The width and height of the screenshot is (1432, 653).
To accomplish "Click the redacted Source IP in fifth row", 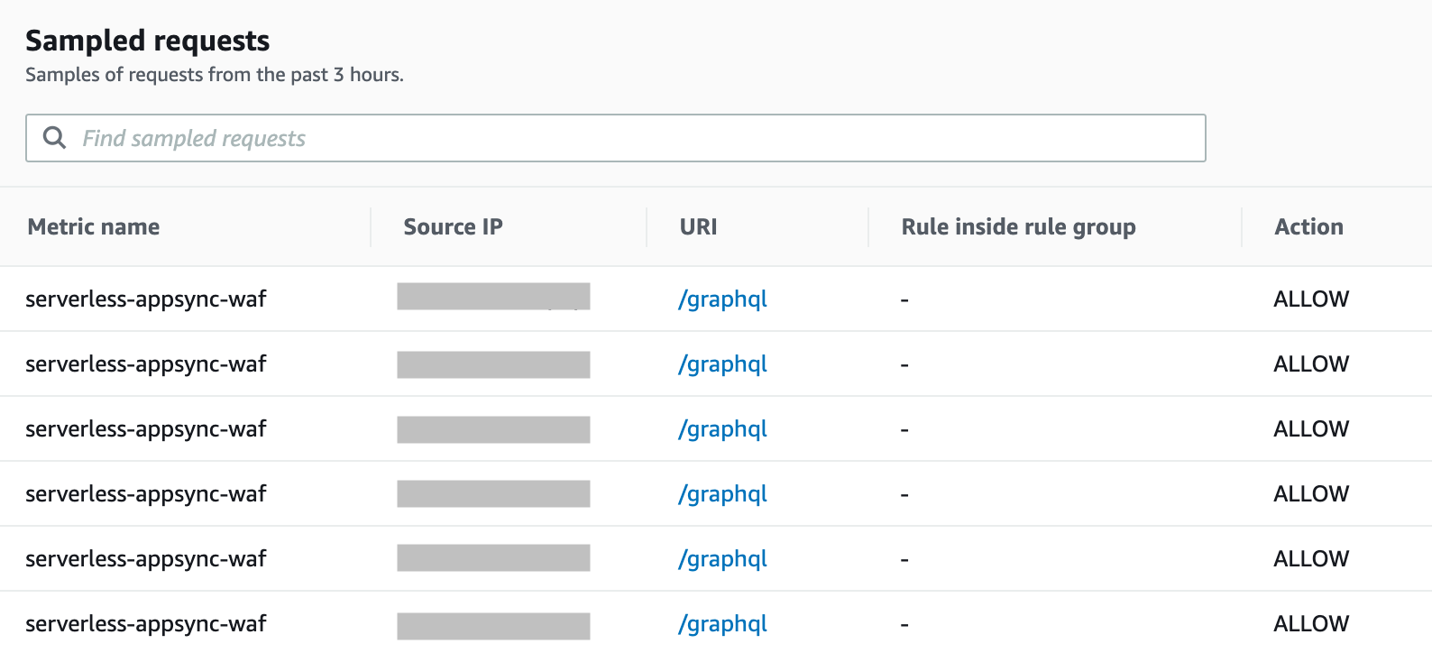I will [x=493, y=558].
